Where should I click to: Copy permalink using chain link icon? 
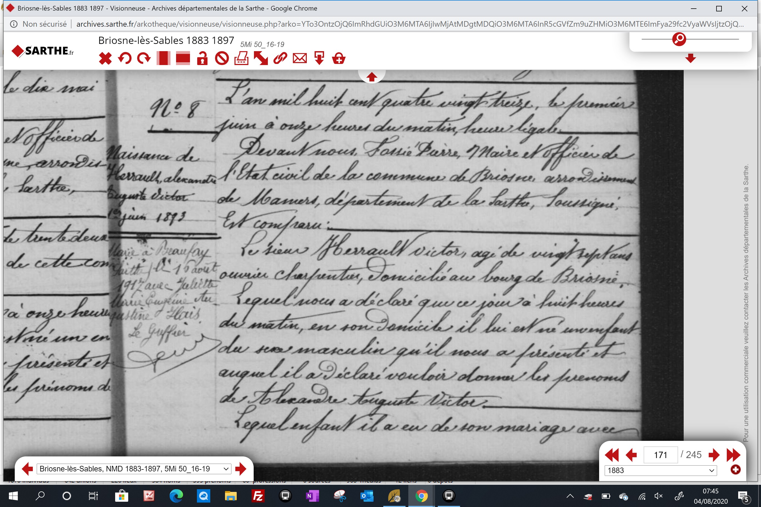coord(280,59)
